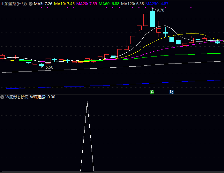Image resolution: width=224 pixels, height=173 pixels.
Task: Expand the W底形态抄底 indicator menu arrow
Action: tap(3, 97)
